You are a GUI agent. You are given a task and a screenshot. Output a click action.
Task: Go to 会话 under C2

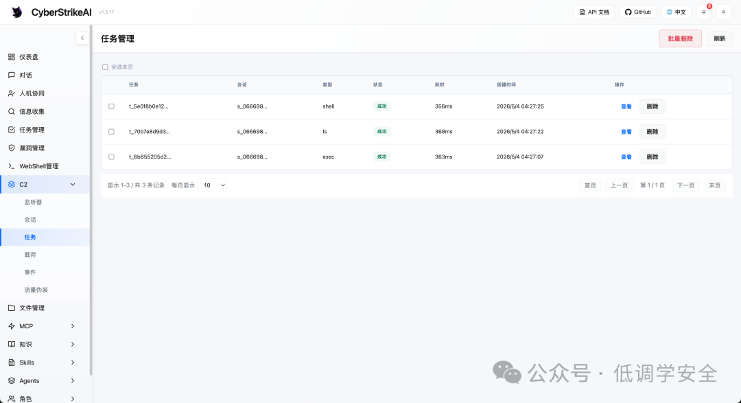[x=30, y=220]
